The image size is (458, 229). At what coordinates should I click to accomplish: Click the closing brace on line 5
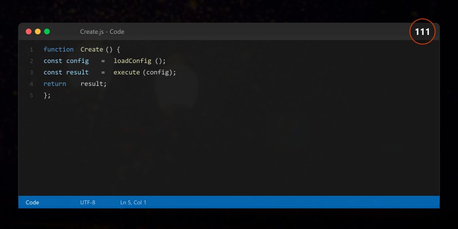click(x=45, y=95)
